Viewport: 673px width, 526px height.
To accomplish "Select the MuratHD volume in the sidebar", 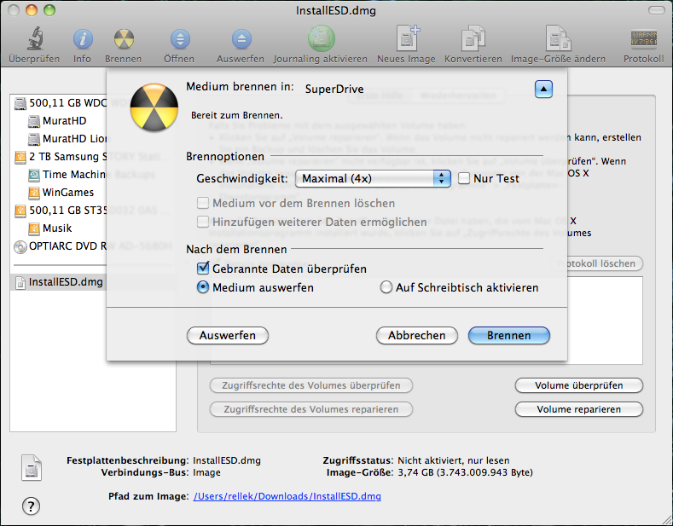I will point(64,121).
